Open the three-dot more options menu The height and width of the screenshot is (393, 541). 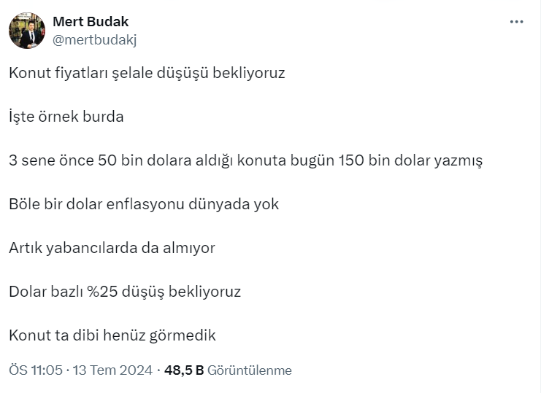tap(517, 22)
